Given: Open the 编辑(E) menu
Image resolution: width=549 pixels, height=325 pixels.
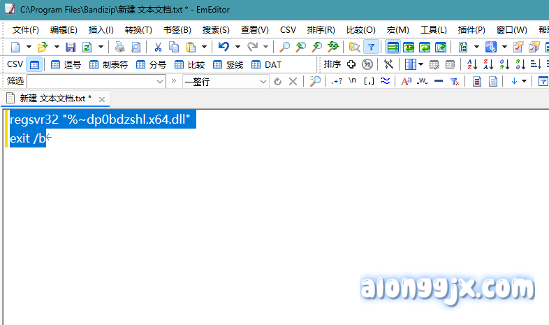Looking at the screenshot, I should click(x=64, y=30).
